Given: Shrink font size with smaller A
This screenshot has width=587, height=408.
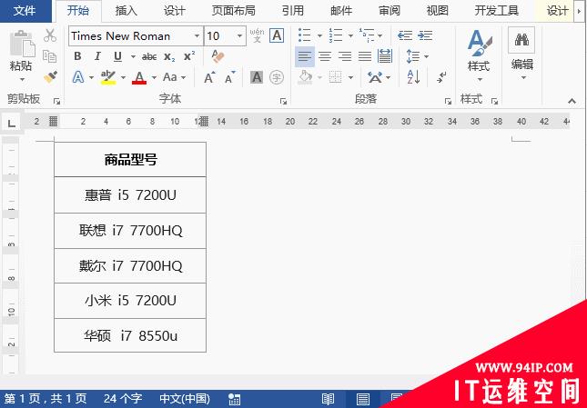Looking at the screenshot, I should 230,77.
